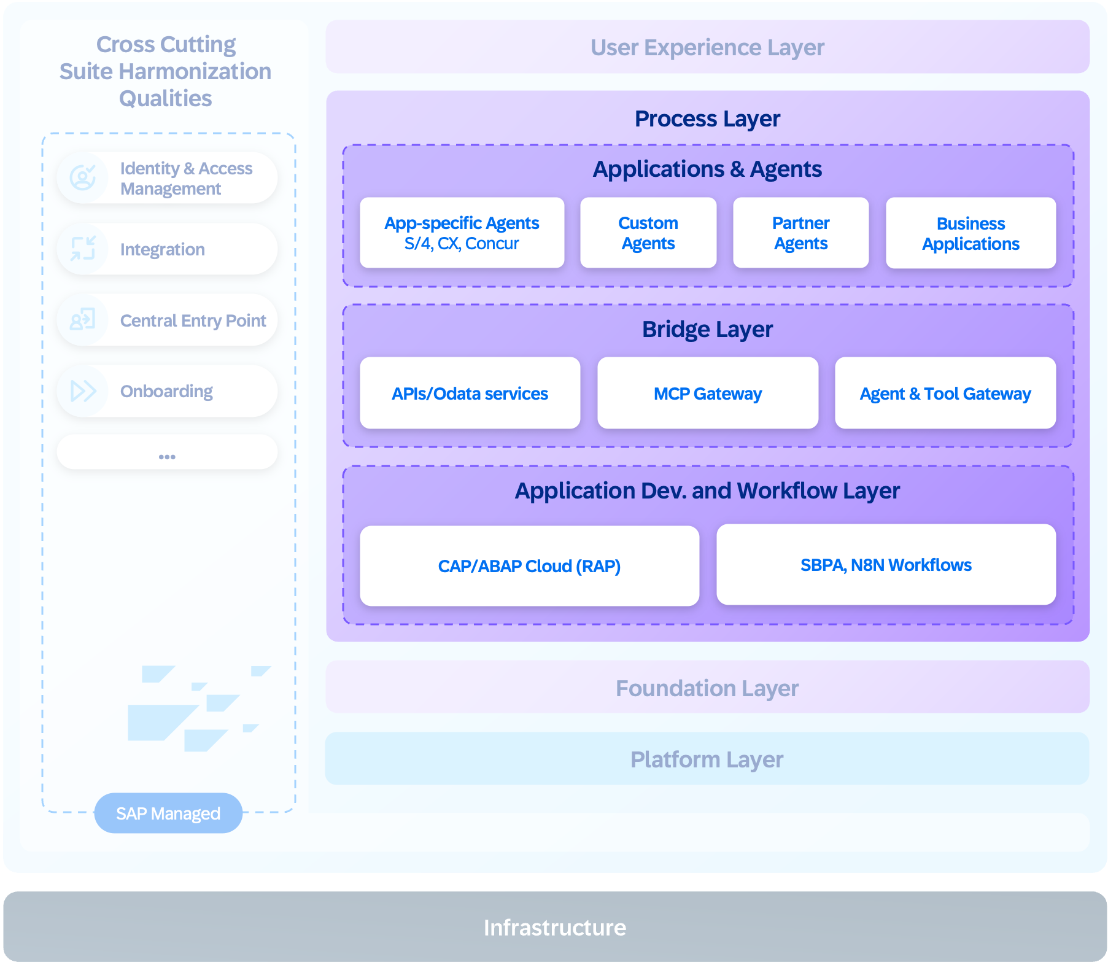1108x962 pixels.
Task: Select the Integration pill
Action: coord(167,249)
